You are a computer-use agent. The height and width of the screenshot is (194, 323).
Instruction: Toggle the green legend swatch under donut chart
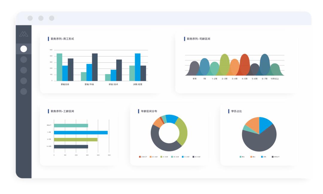pos(161,157)
